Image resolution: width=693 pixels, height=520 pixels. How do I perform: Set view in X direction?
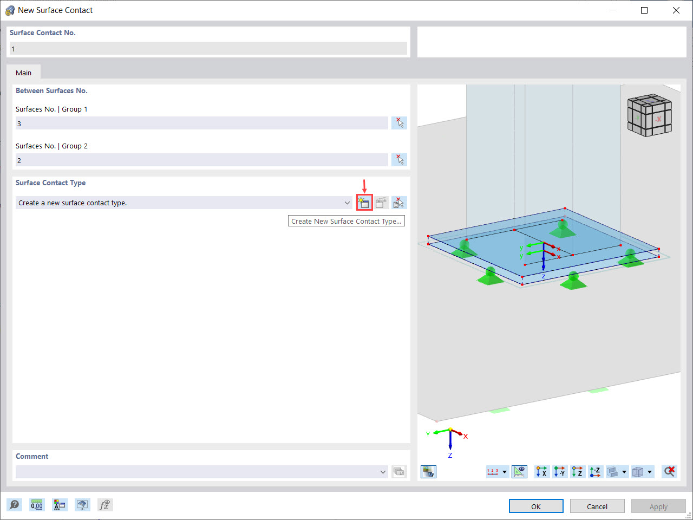coord(542,472)
